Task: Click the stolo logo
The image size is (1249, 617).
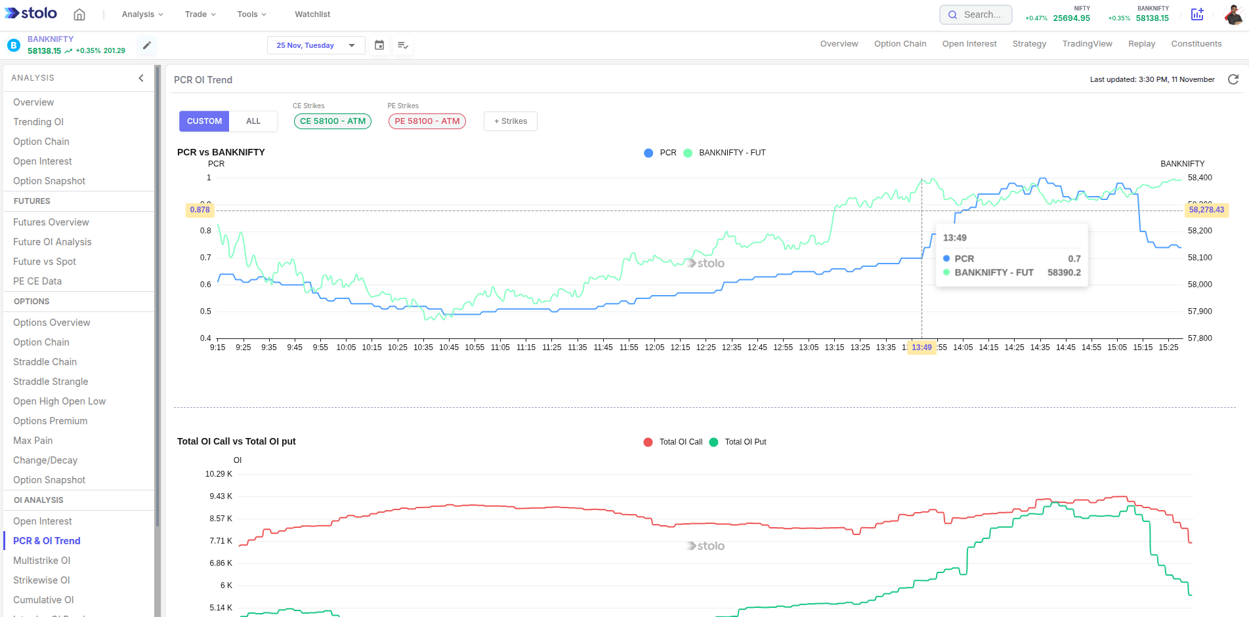Action: pos(31,14)
